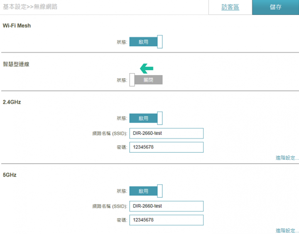Disable the 5GHz status toggle
Image resolution: width=299 pixels, height=234 pixels.
146,191
